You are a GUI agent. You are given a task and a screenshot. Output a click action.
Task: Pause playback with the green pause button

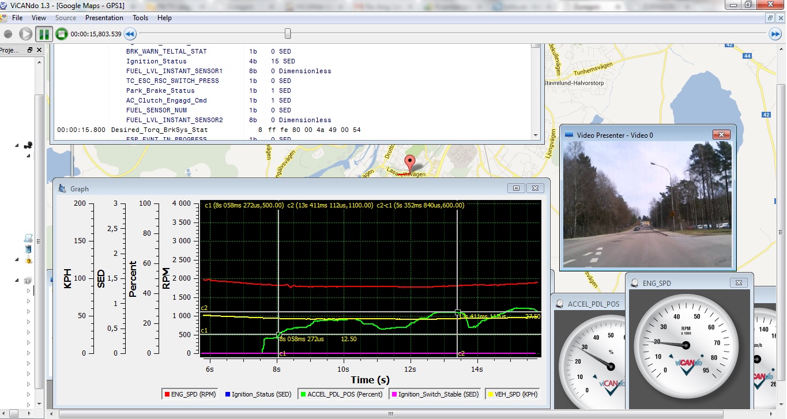(x=44, y=34)
